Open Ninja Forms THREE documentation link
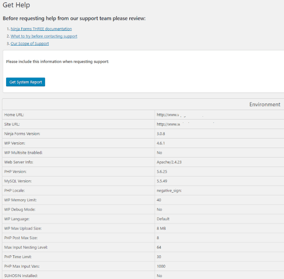 pos(41,29)
